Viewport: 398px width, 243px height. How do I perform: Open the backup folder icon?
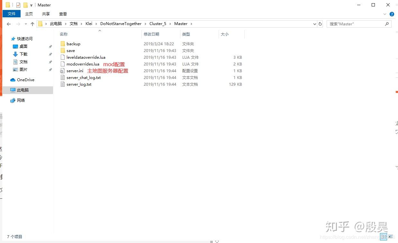tap(63, 44)
